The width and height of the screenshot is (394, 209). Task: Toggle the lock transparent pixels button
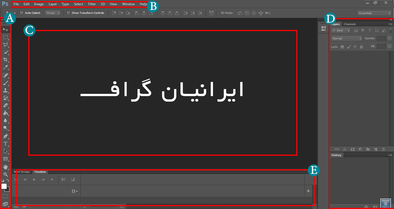click(x=342, y=47)
